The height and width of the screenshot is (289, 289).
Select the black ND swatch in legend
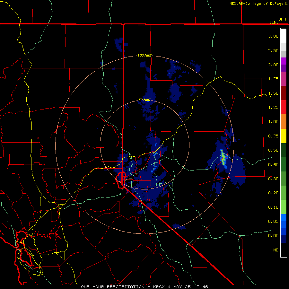[284, 250]
